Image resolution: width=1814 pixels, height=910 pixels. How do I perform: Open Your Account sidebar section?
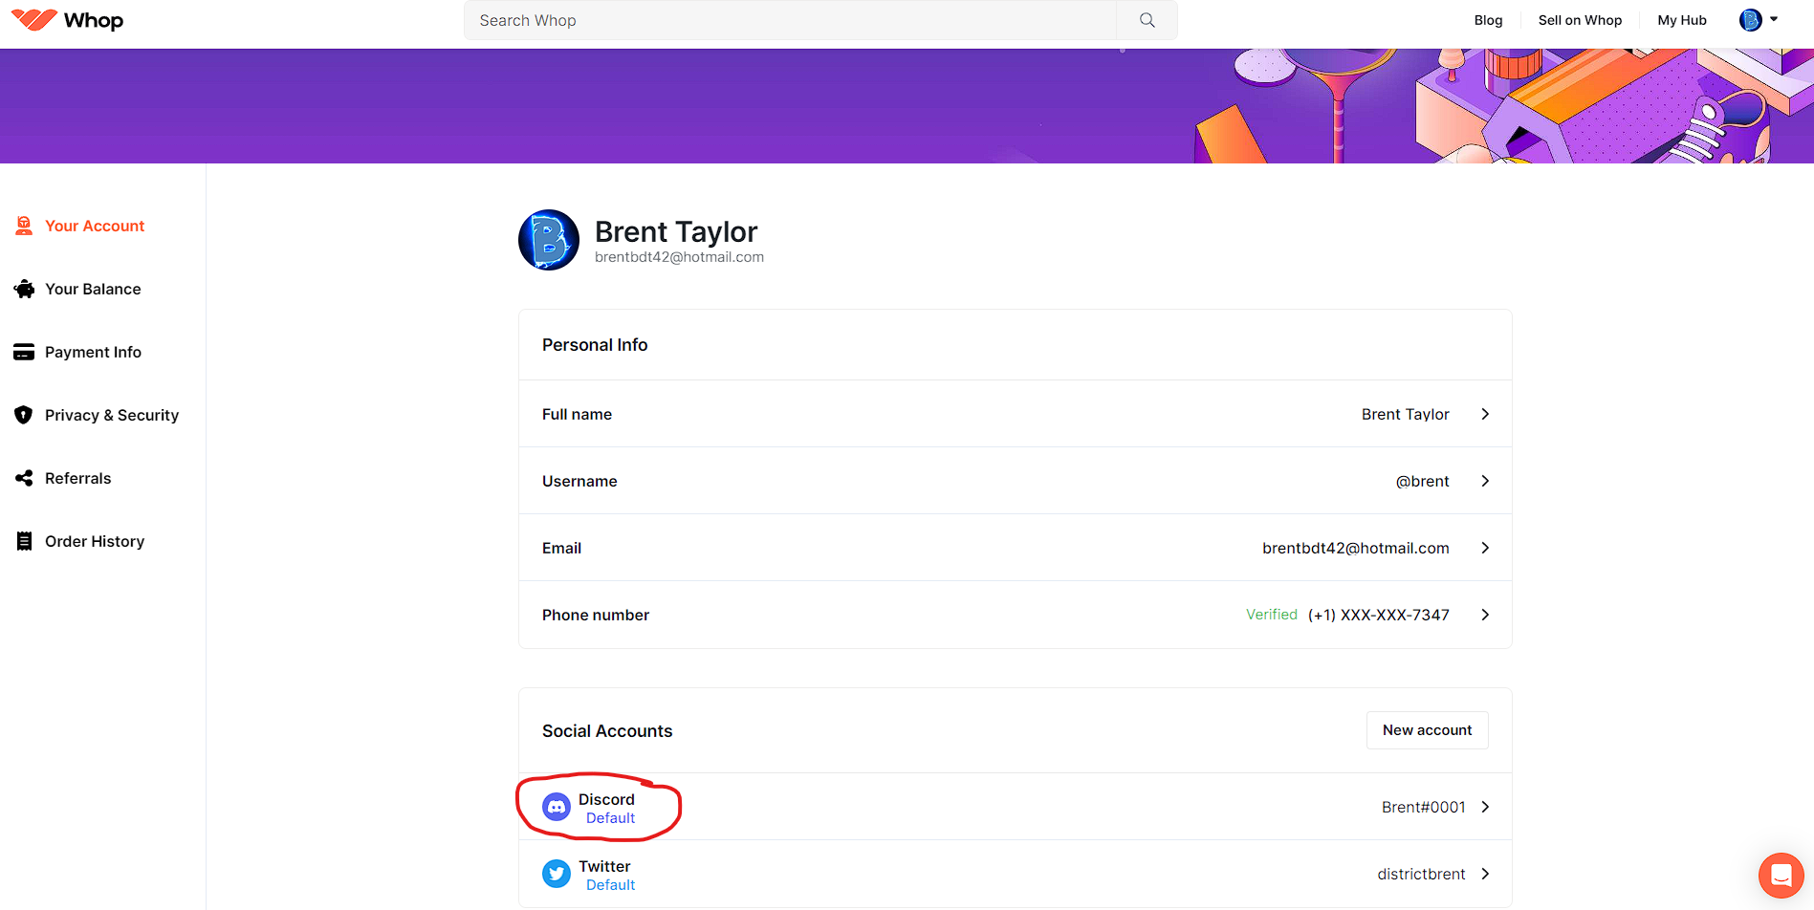94,226
